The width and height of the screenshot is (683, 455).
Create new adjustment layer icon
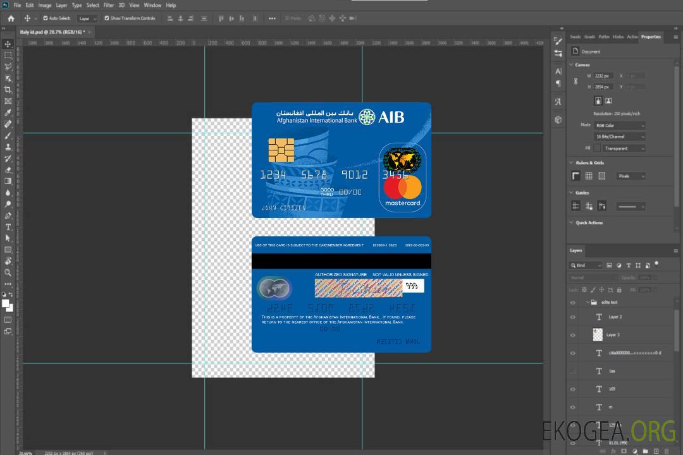pos(635,451)
